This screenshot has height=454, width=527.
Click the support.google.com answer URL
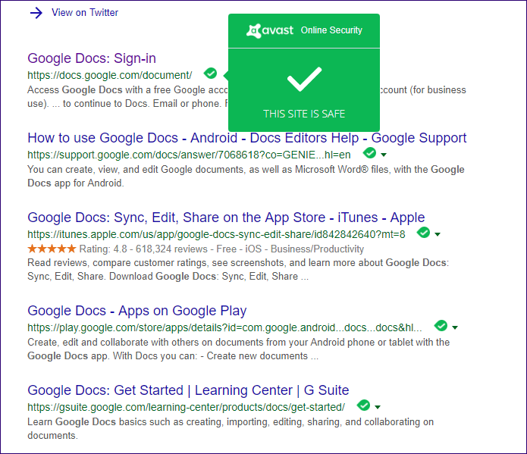(189, 155)
